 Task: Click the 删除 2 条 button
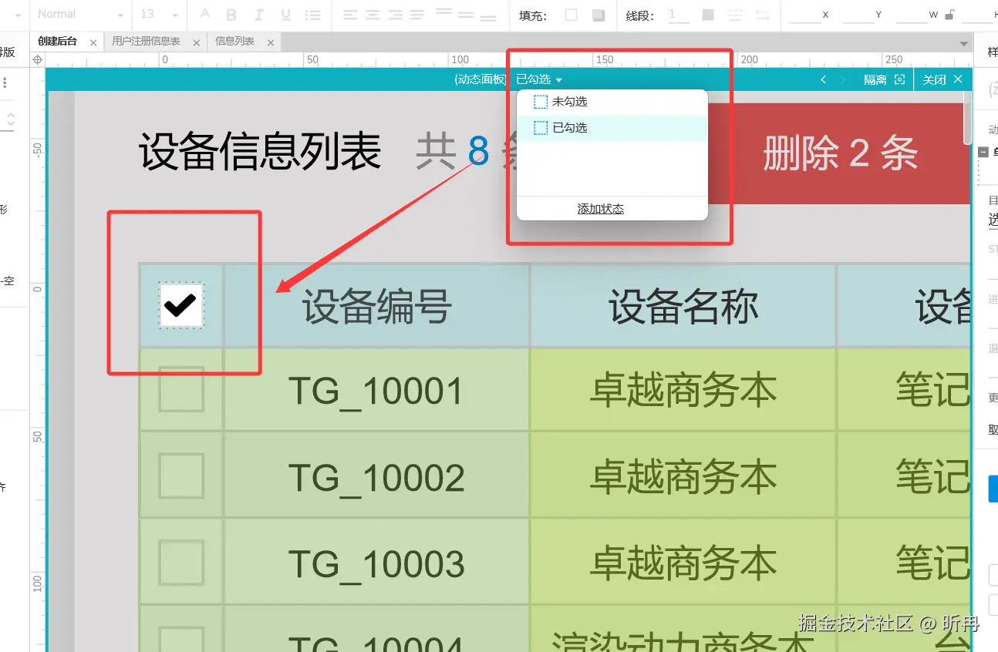pyautogui.click(x=840, y=153)
